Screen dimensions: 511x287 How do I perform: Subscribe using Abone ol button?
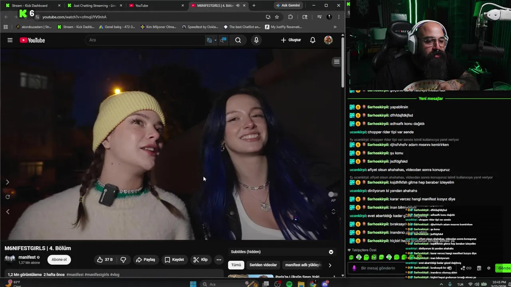[59, 259]
